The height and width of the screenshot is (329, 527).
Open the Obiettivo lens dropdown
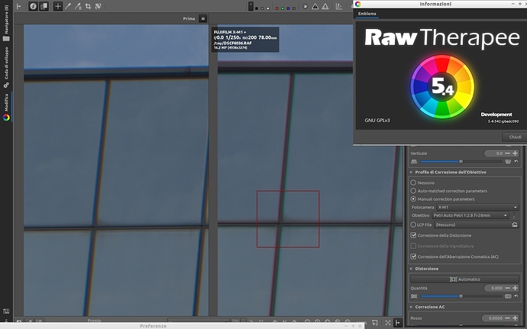[x=471, y=216]
